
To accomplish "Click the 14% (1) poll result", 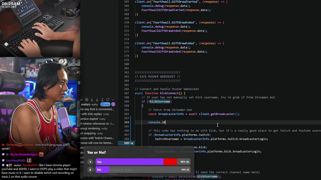I will (x=185, y=170).
